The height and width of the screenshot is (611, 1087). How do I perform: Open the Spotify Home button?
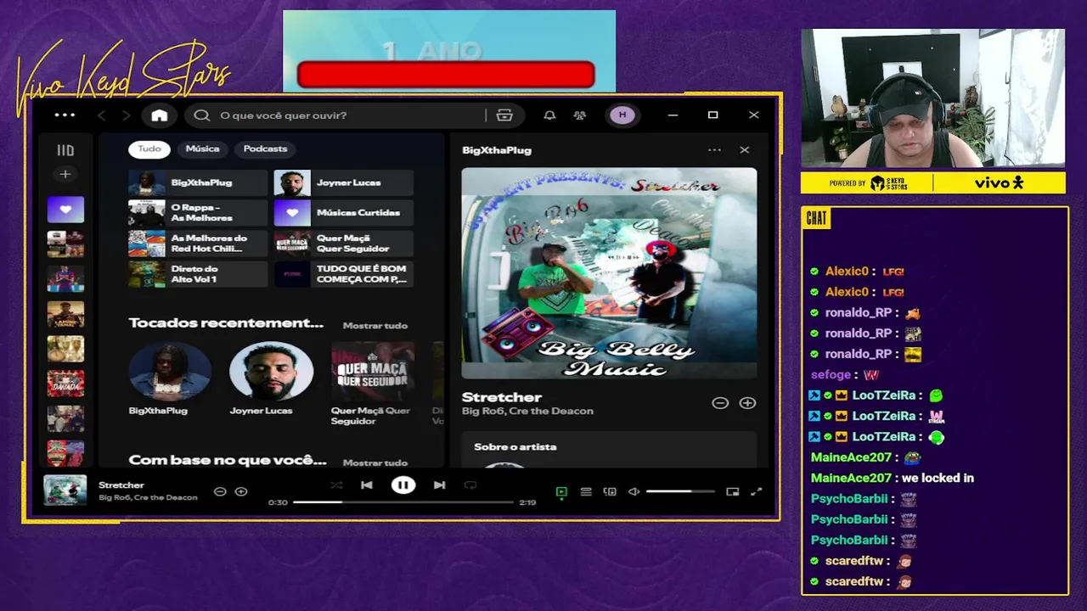tap(160, 115)
